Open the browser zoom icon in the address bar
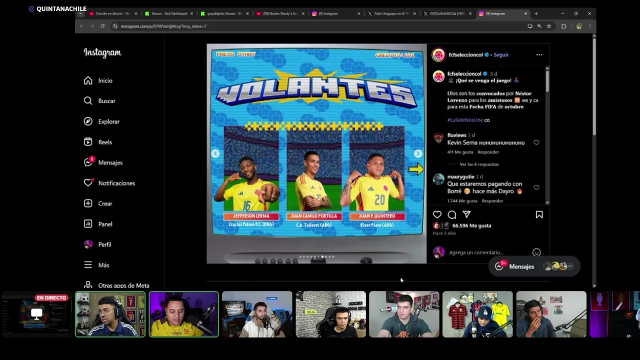 pos(539,26)
